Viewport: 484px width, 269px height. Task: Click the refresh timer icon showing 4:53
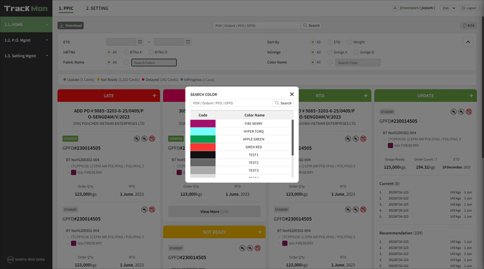469,26
